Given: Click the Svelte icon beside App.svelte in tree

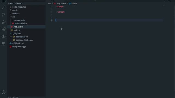Looking at the screenshot, I should (x=12, y=27).
